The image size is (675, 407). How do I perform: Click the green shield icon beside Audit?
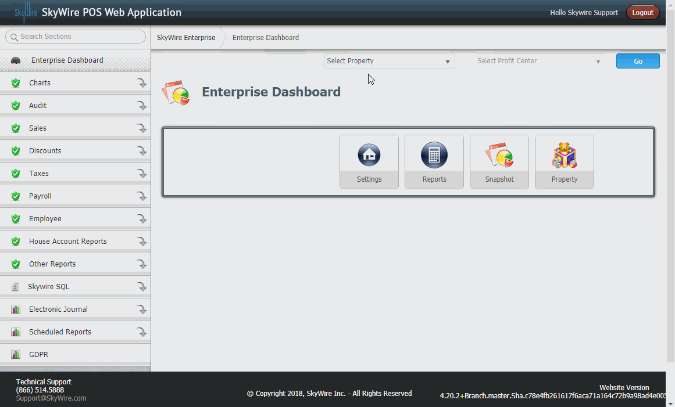pos(16,106)
